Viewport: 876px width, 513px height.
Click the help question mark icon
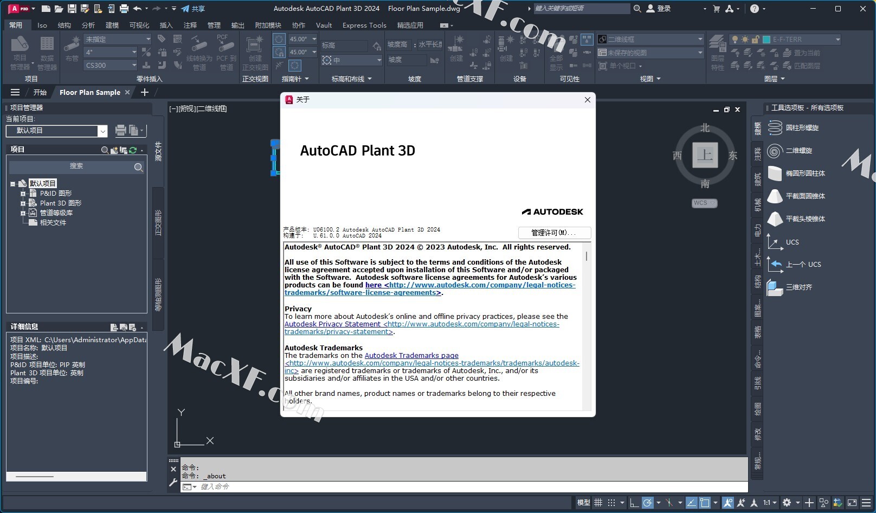[755, 9]
